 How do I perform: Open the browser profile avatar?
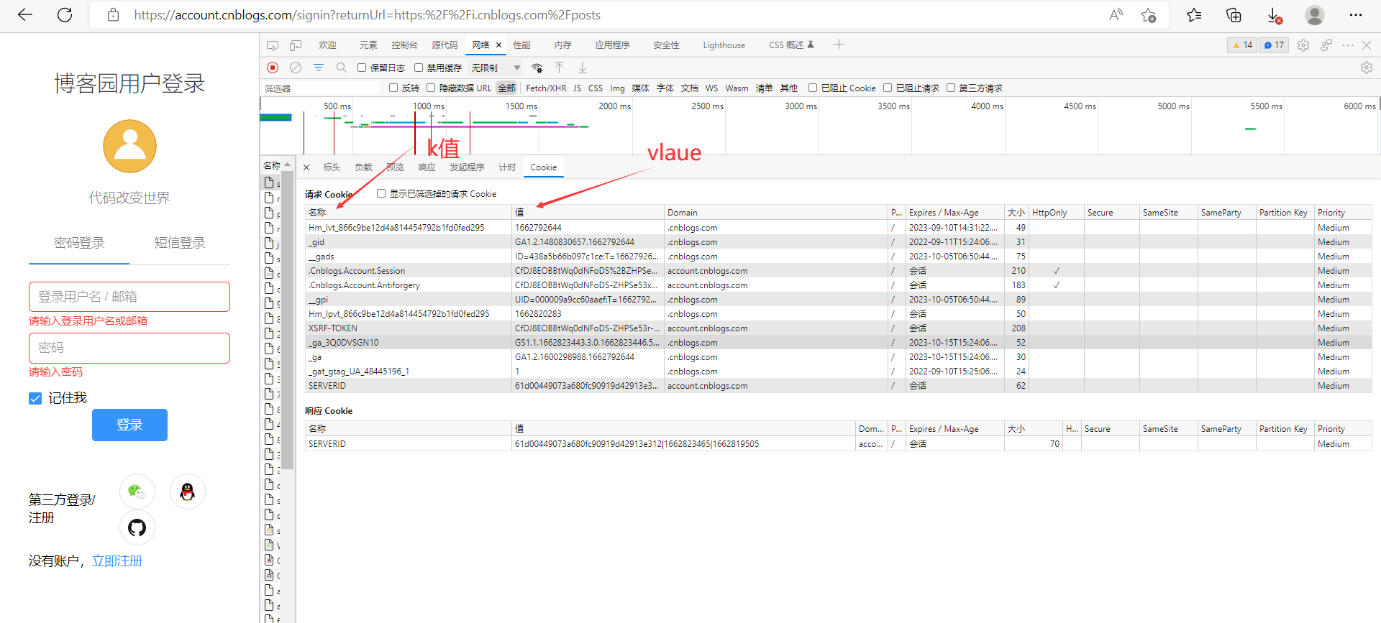point(1315,14)
